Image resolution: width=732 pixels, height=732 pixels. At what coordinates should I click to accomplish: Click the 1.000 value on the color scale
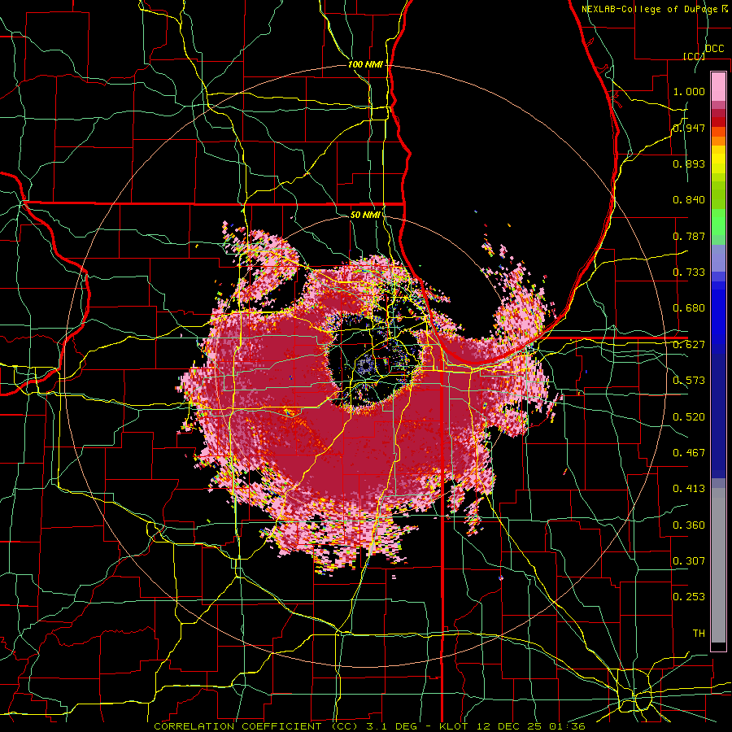click(x=689, y=91)
